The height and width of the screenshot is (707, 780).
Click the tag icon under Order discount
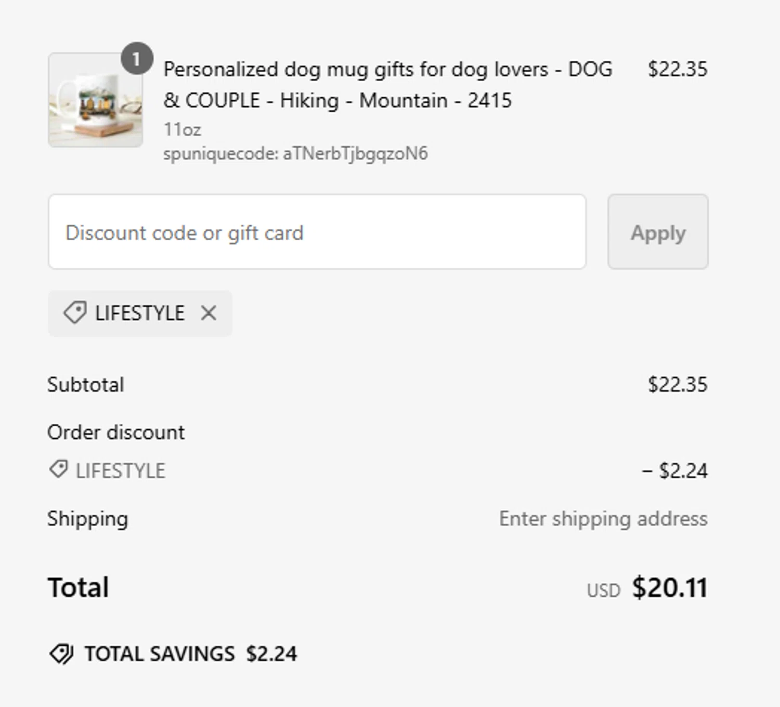pos(58,470)
